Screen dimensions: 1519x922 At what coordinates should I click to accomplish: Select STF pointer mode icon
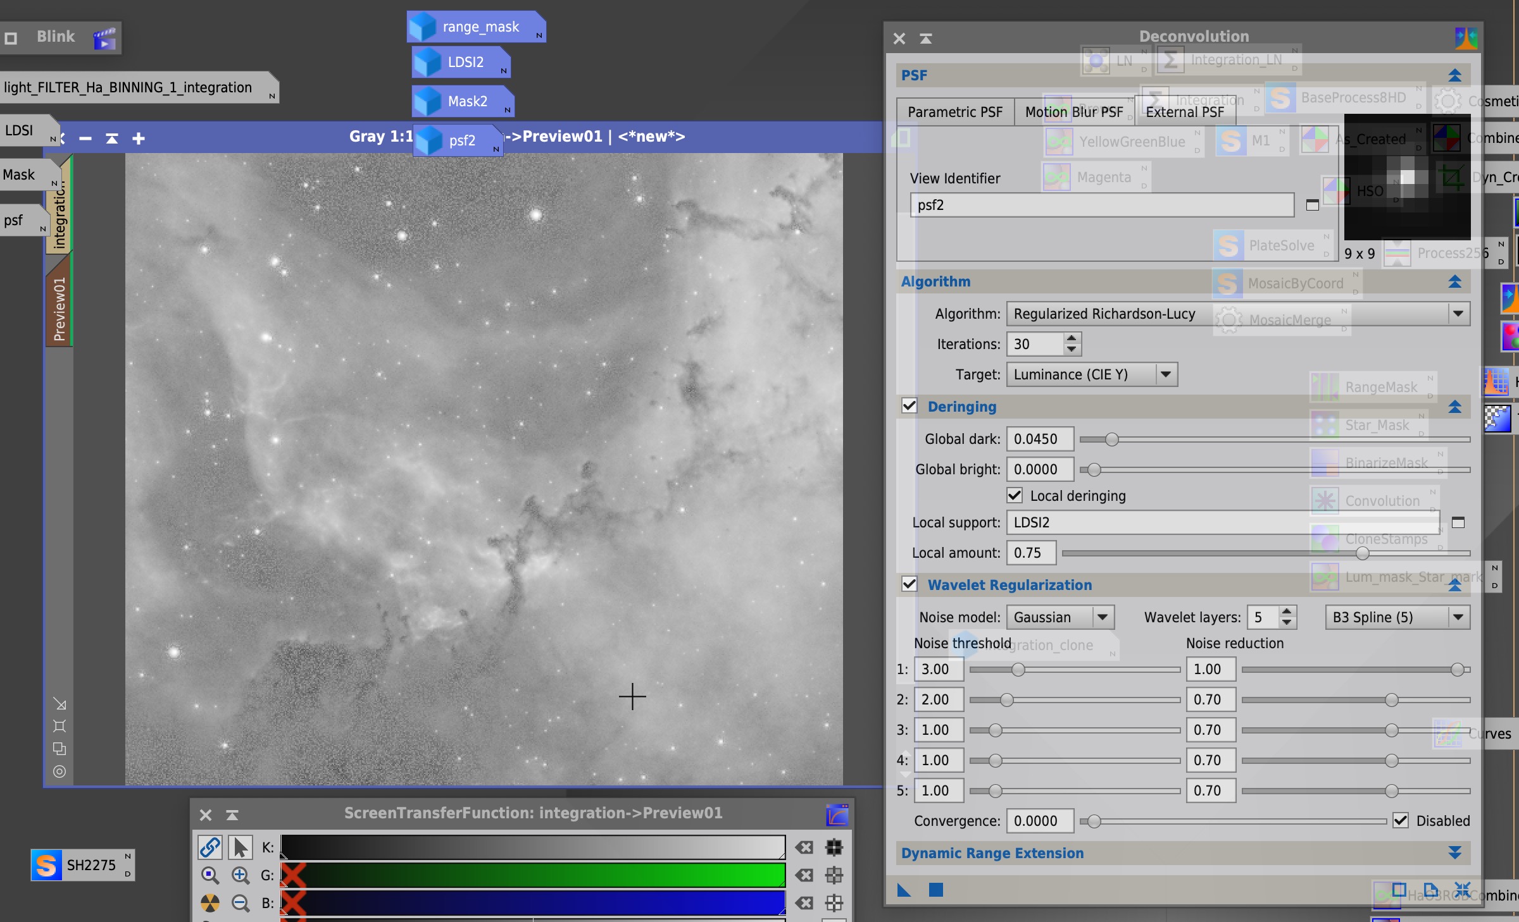(x=240, y=847)
